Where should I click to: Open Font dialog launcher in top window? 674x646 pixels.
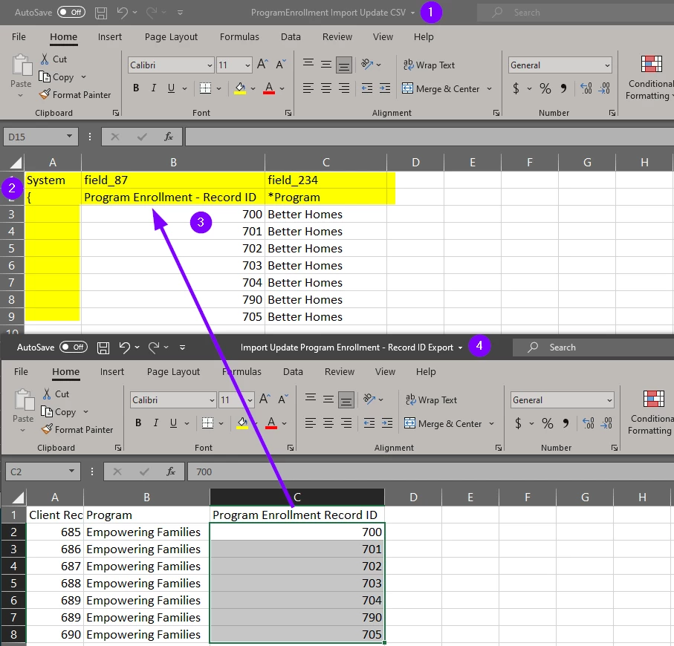(x=288, y=113)
